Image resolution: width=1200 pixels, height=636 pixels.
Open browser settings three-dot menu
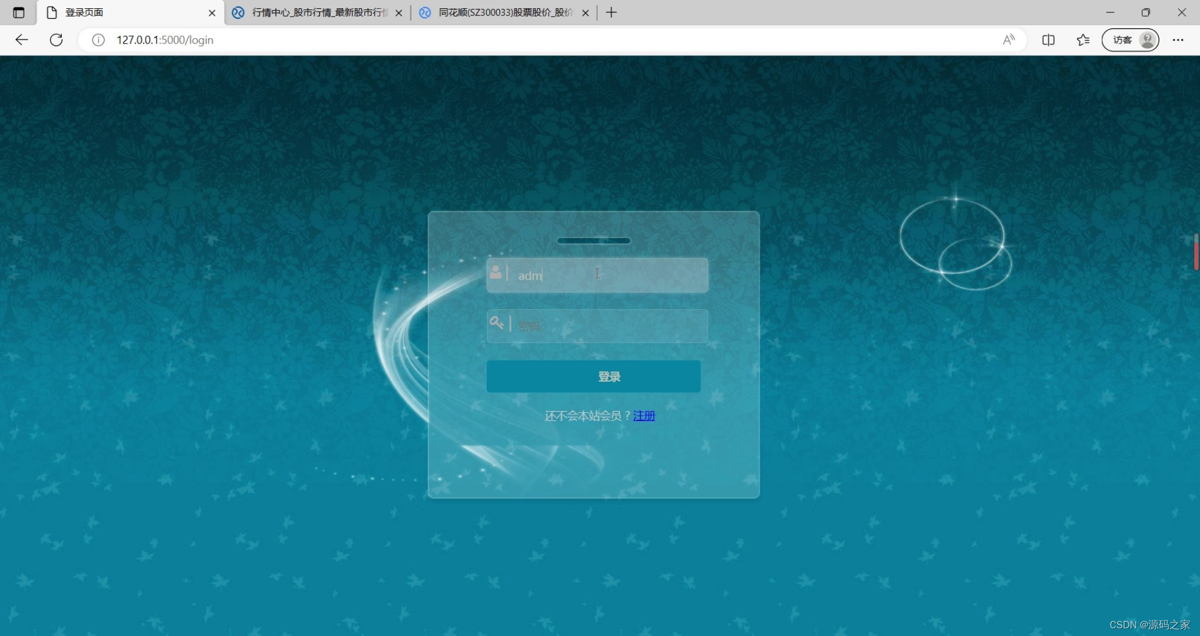[1178, 40]
